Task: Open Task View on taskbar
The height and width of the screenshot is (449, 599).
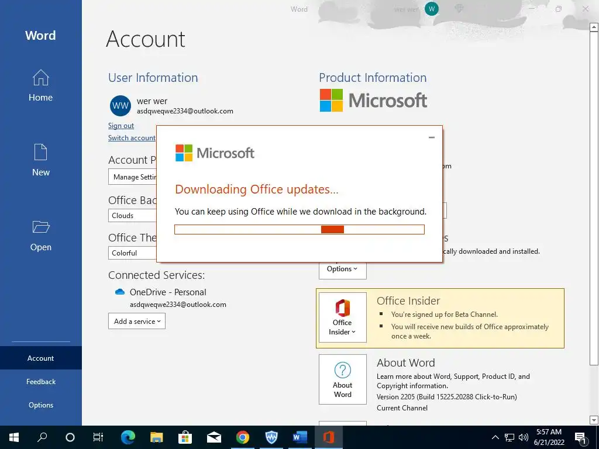Action: [x=98, y=437]
